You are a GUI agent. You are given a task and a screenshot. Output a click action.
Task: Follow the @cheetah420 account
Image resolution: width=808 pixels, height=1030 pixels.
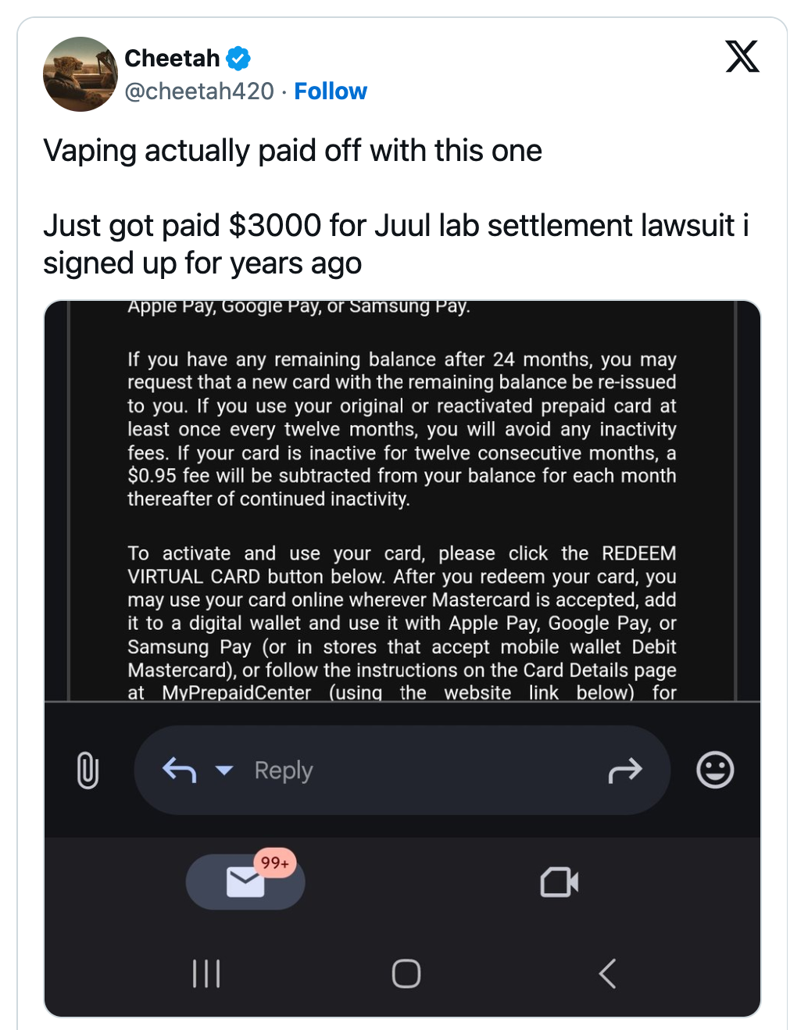[x=330, y=91]
